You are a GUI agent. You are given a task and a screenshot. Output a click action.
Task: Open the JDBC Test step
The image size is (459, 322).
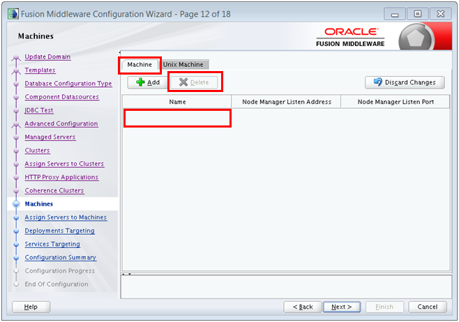click(39, 110)
